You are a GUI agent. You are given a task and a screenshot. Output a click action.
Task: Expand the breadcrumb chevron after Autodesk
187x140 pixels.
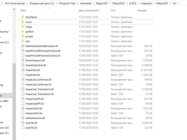point(93,3)
